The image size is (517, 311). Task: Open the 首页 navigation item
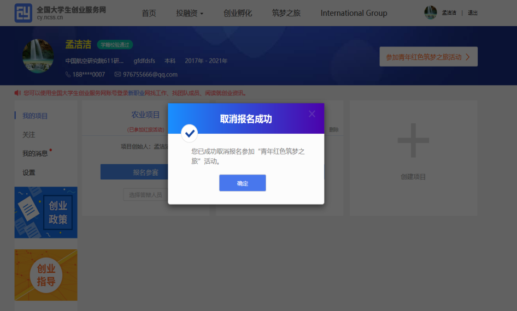click(149, 13)
